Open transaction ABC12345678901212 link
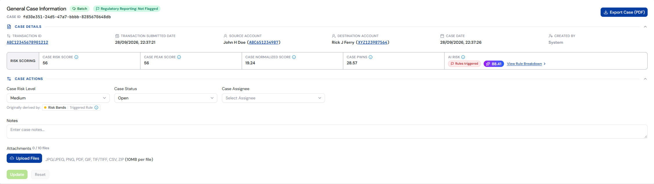 pyautogui.click(x=27, y=42)
